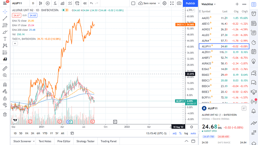Open candlestick chart style selector
Image resolution: width=258 pixels, height=145 pixels.
40,3
